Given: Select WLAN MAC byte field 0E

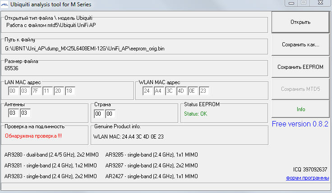Looking at the screenshot, I should 193,91.
